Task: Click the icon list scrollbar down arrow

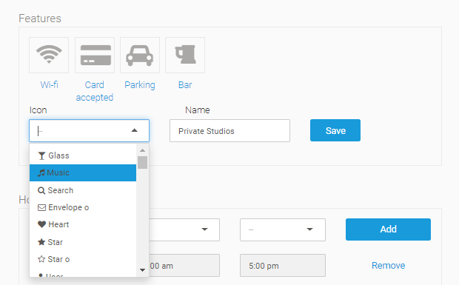Action: pos(143,270)
